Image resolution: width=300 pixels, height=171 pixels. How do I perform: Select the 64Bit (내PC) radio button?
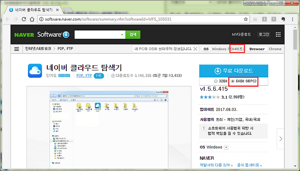[232, 81]
